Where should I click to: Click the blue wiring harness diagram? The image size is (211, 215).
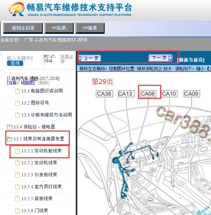click(x=135, y=170)
